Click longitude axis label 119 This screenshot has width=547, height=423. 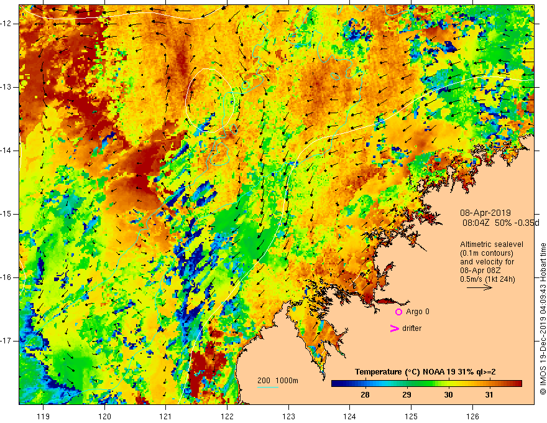(x=43, y=416)
